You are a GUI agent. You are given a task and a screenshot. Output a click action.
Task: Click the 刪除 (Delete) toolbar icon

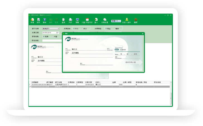pyautogui.click(x=45, y=20)
